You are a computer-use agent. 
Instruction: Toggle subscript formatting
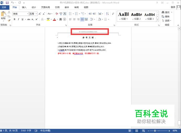tap(33, 19)
